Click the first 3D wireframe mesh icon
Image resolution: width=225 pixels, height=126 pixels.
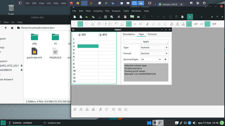pyautogui.click(x=172, y=24)
